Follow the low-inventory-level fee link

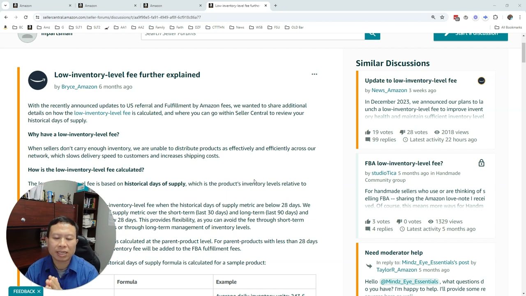click(x=102, y=113)
